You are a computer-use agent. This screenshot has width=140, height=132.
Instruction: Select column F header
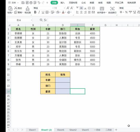tap(92, 25)
